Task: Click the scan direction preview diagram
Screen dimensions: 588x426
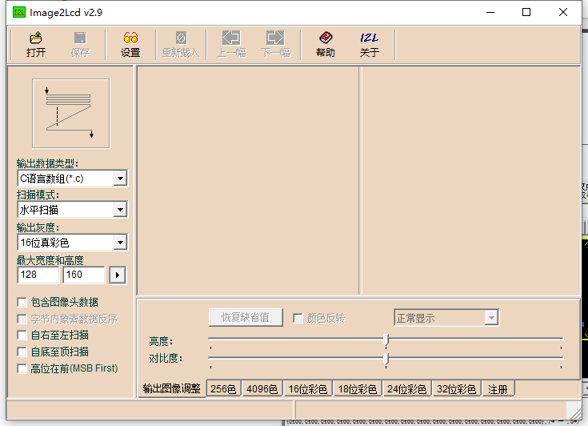Action: pyautogui.click(x=71, y=114)
